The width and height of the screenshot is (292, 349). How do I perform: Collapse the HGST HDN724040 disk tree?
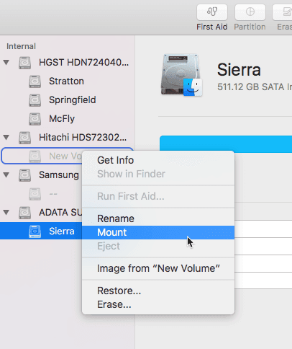click(6, 63)
